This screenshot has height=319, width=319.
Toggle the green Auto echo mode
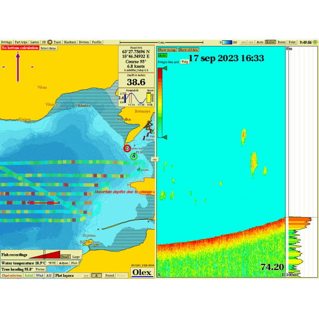coord(163,55)
